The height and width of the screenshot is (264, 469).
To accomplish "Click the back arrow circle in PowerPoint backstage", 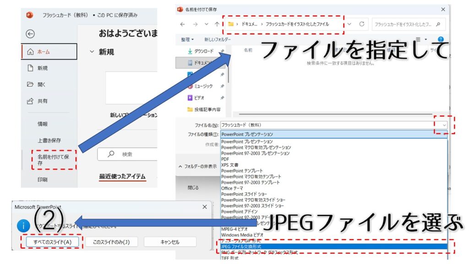I will [30, 33].
